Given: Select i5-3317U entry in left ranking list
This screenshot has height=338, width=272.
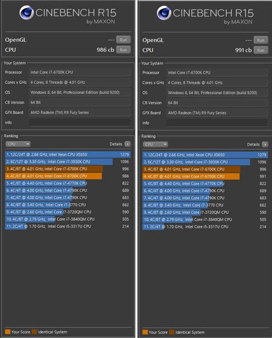Looking at the screenshot, I should (x=68, y=226).
